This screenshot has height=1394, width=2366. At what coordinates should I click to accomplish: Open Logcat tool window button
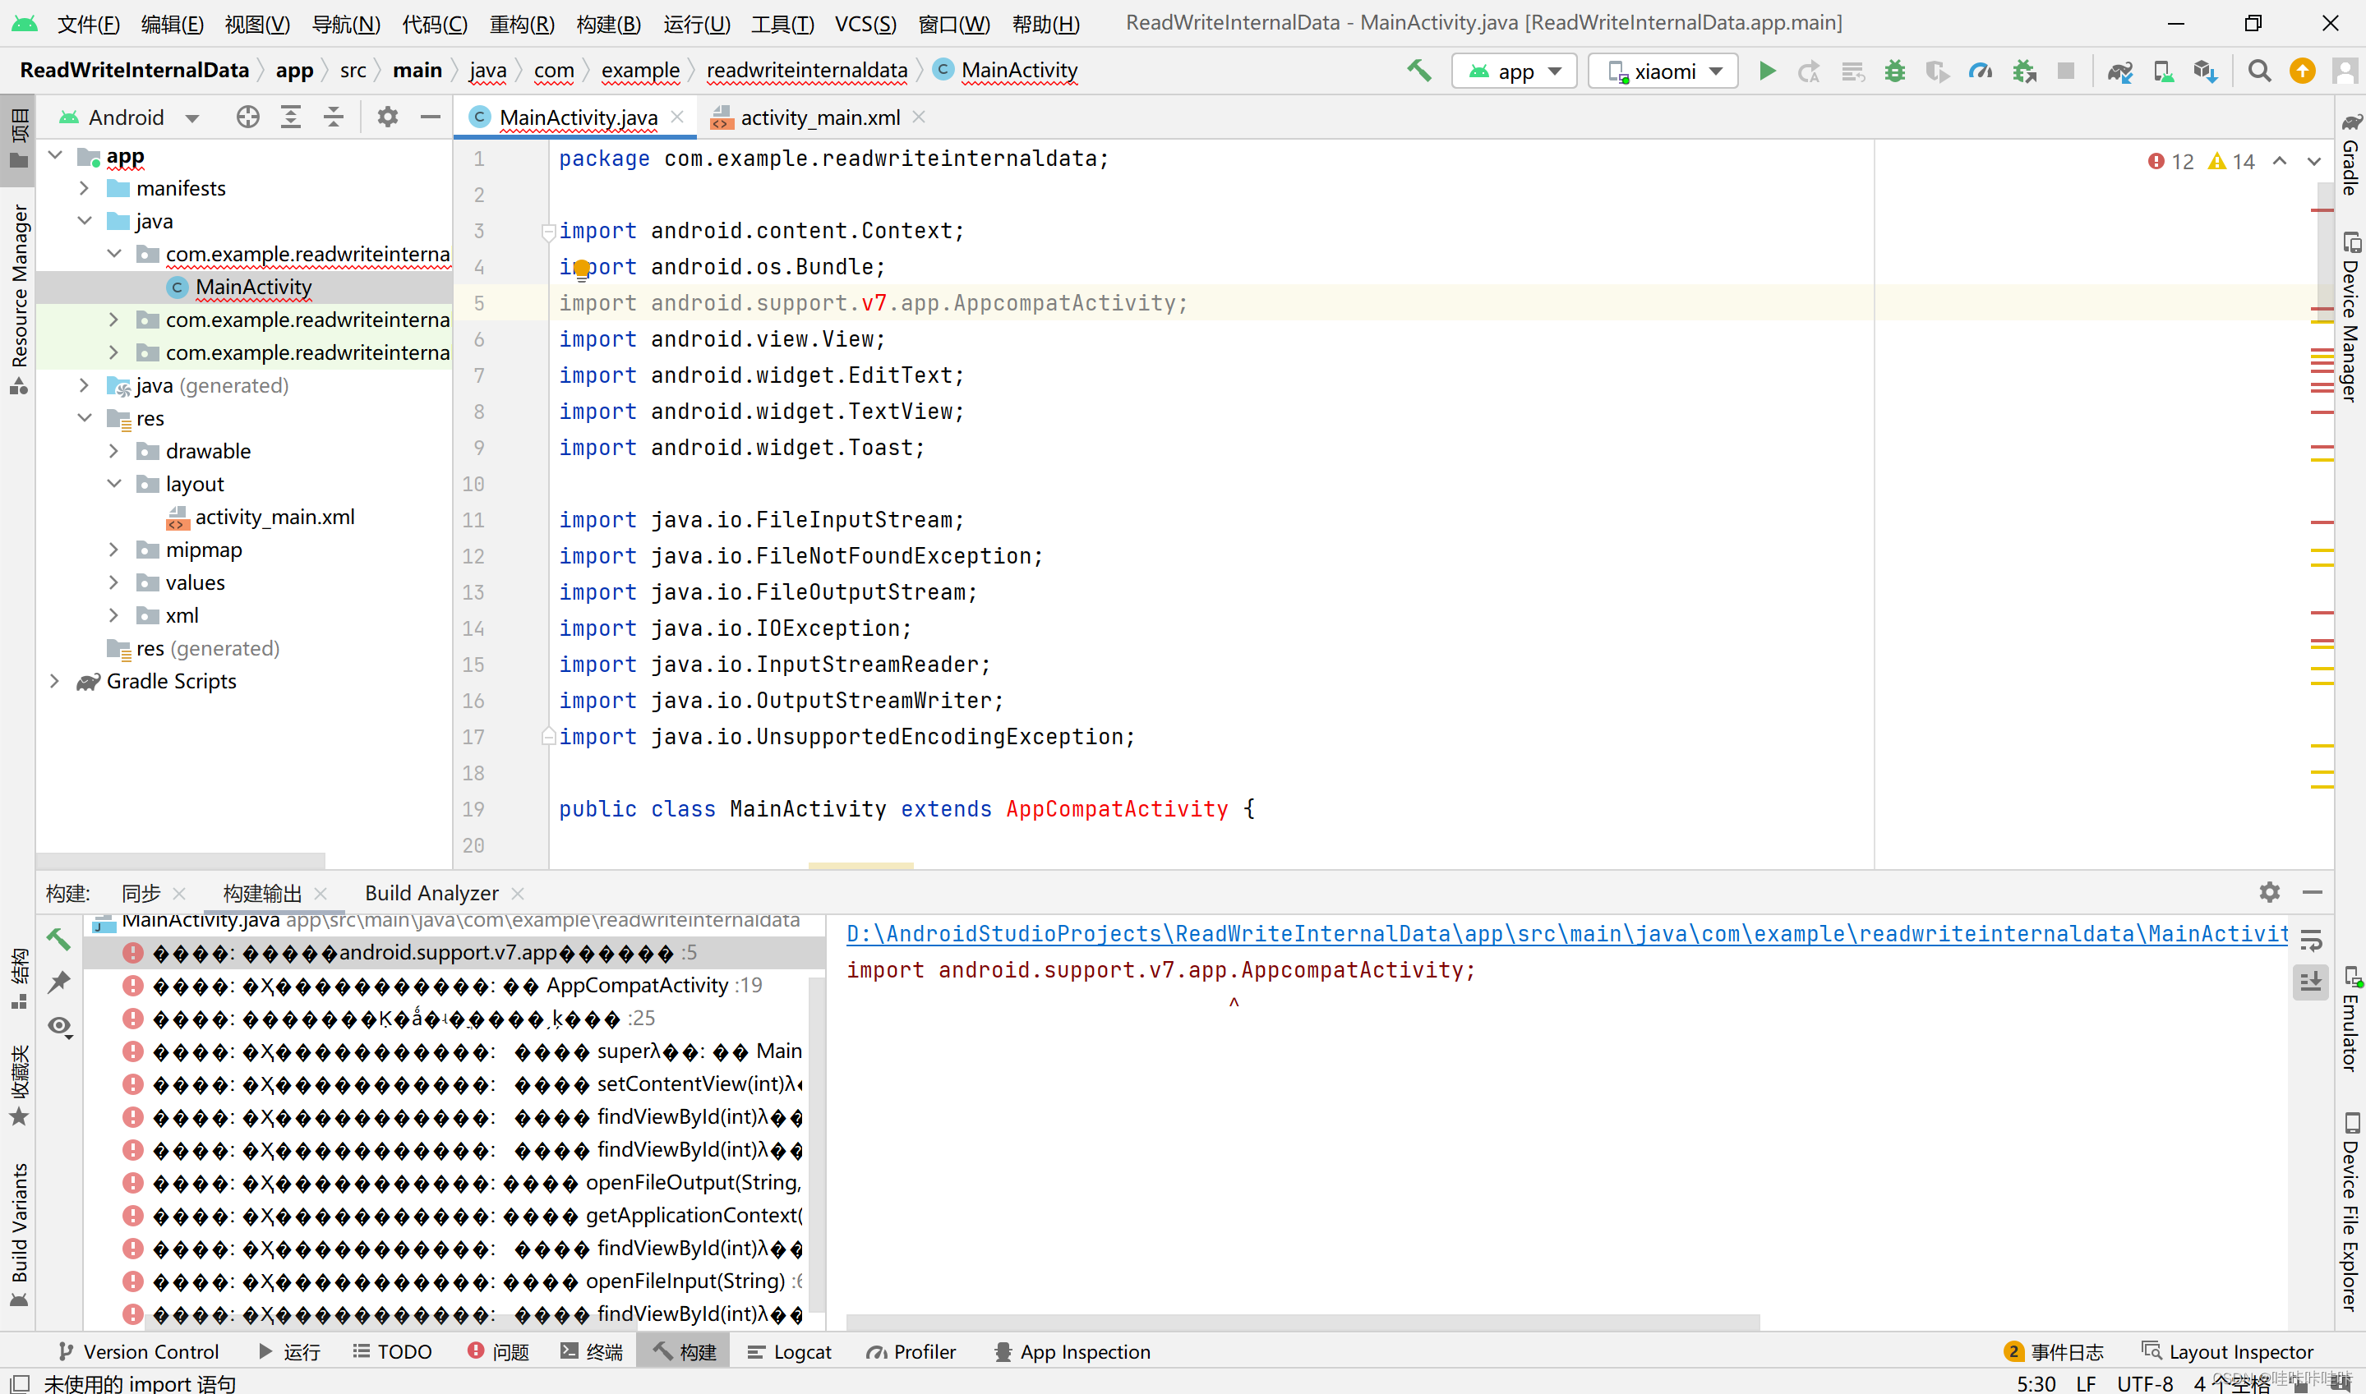789,1352
